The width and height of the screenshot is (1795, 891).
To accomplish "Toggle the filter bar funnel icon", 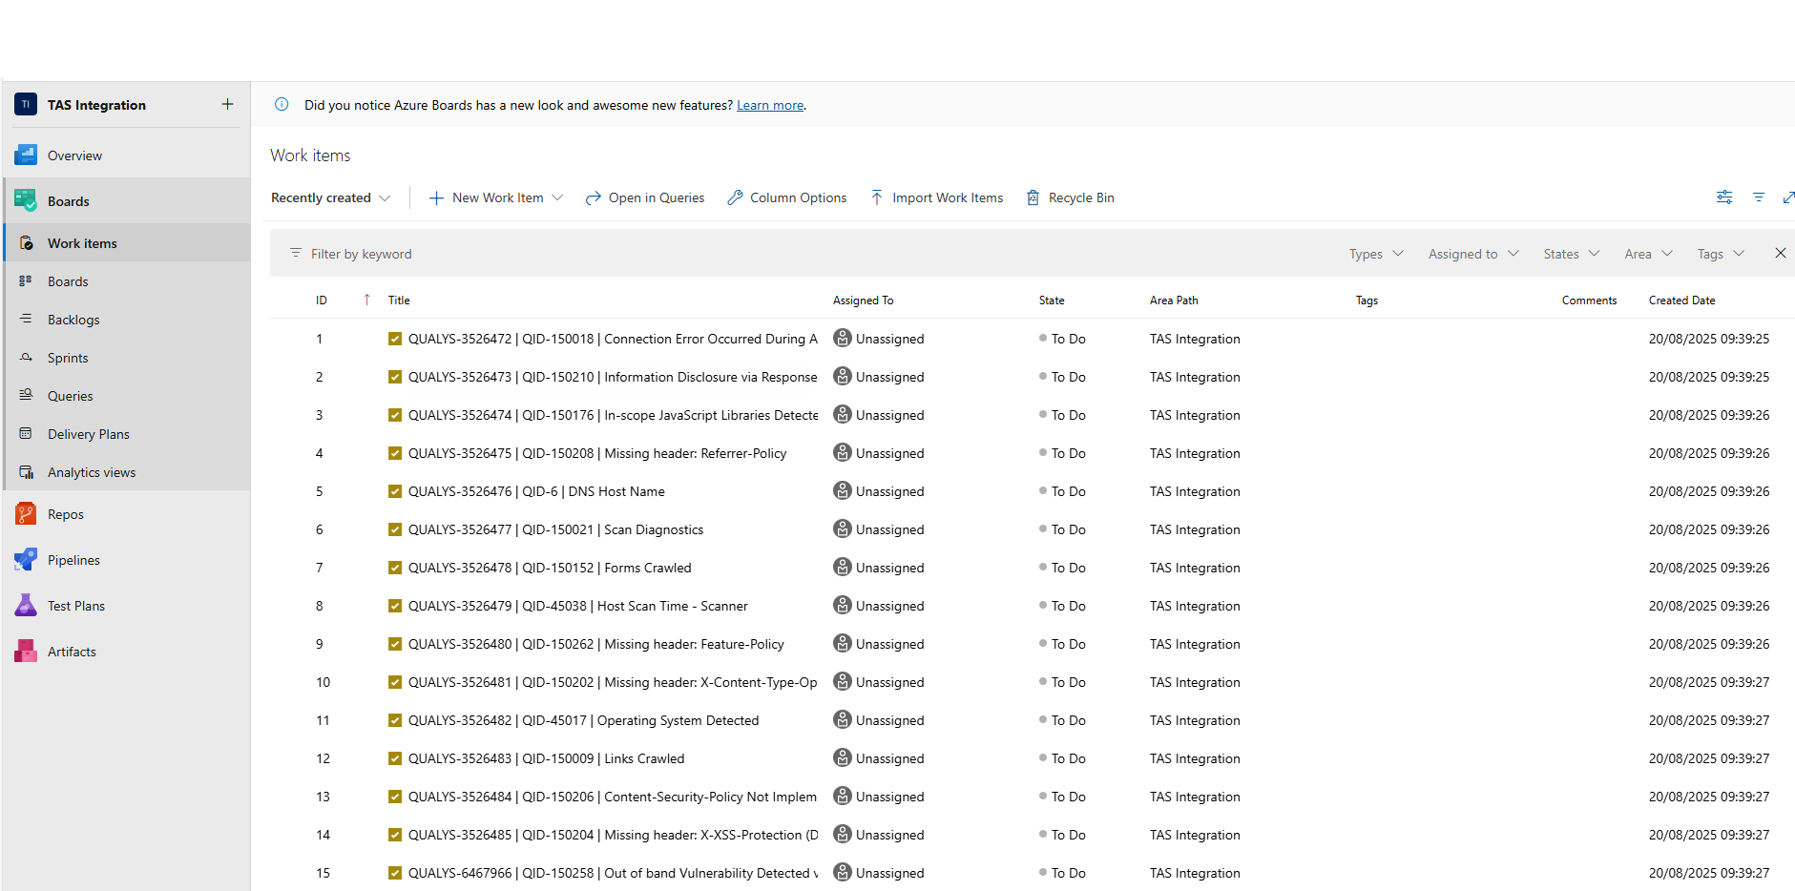I will click(1759, 197).
